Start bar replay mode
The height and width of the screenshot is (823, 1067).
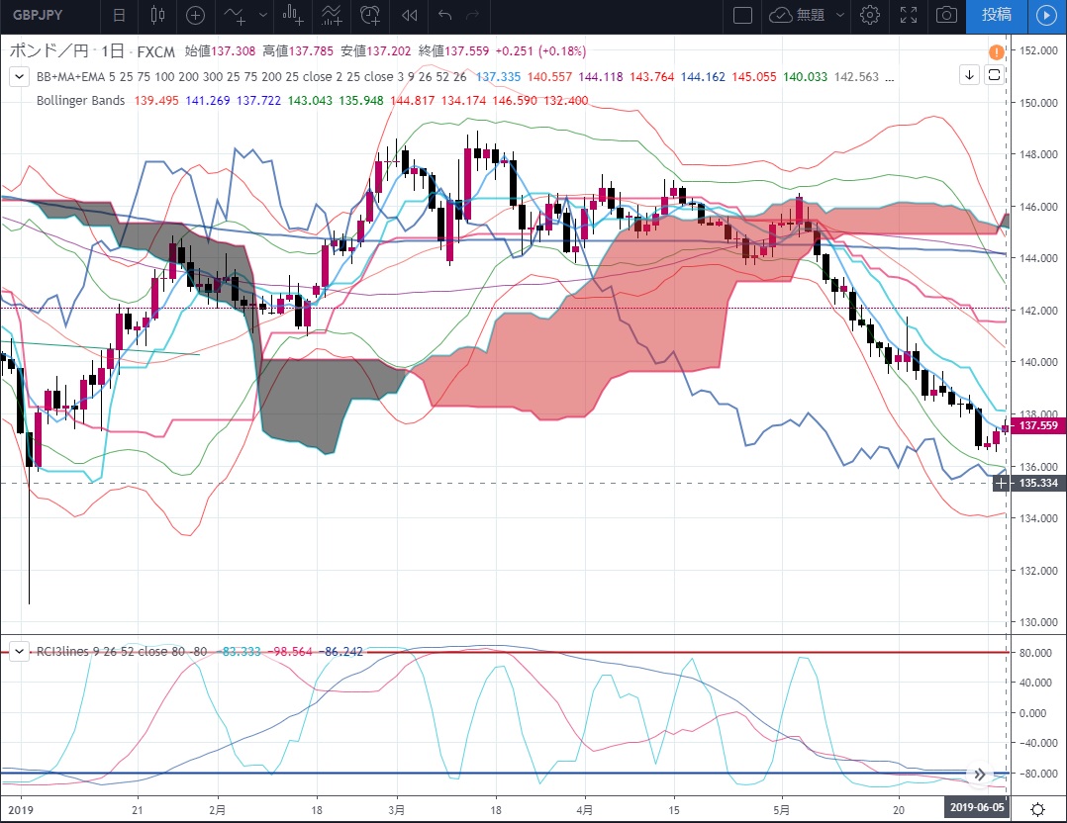409,15
